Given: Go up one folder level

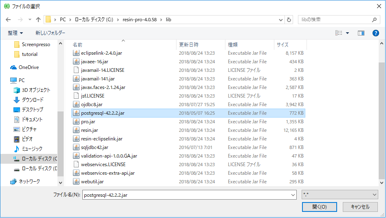Looking at the screenshot, I should coord(38,20).
